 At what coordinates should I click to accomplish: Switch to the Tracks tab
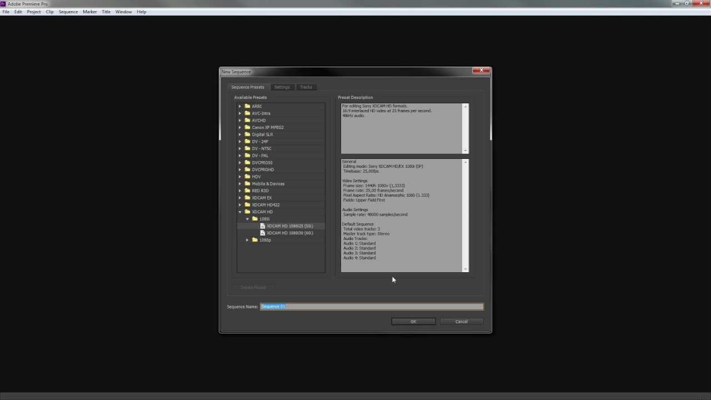coord(306,87)
